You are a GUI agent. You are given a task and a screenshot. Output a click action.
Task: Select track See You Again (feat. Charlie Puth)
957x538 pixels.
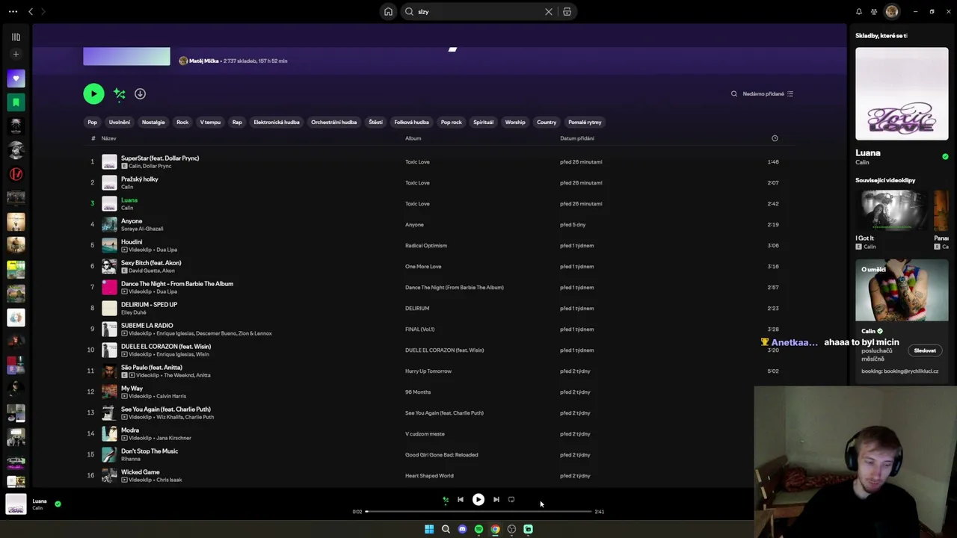coord(166,409)
